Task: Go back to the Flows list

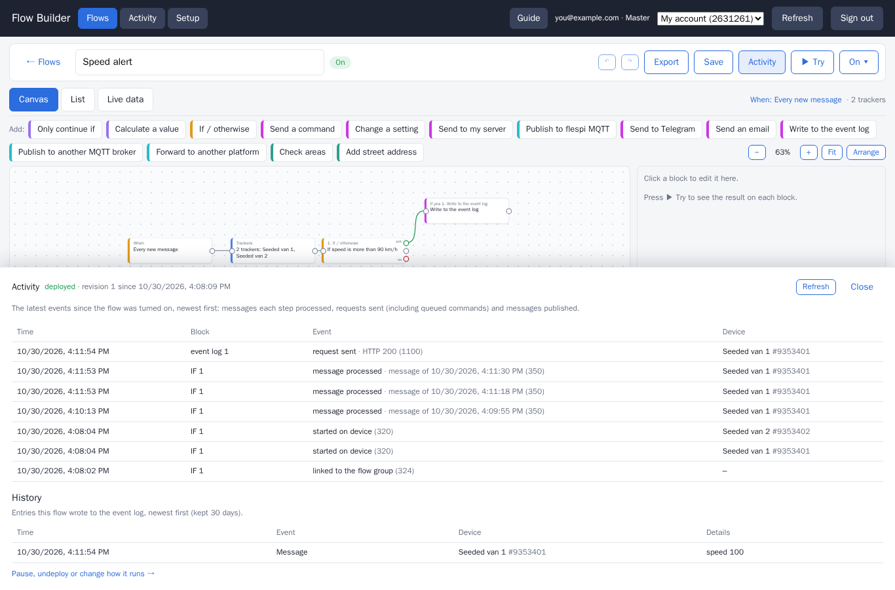Action: click(x=43, y=62)
